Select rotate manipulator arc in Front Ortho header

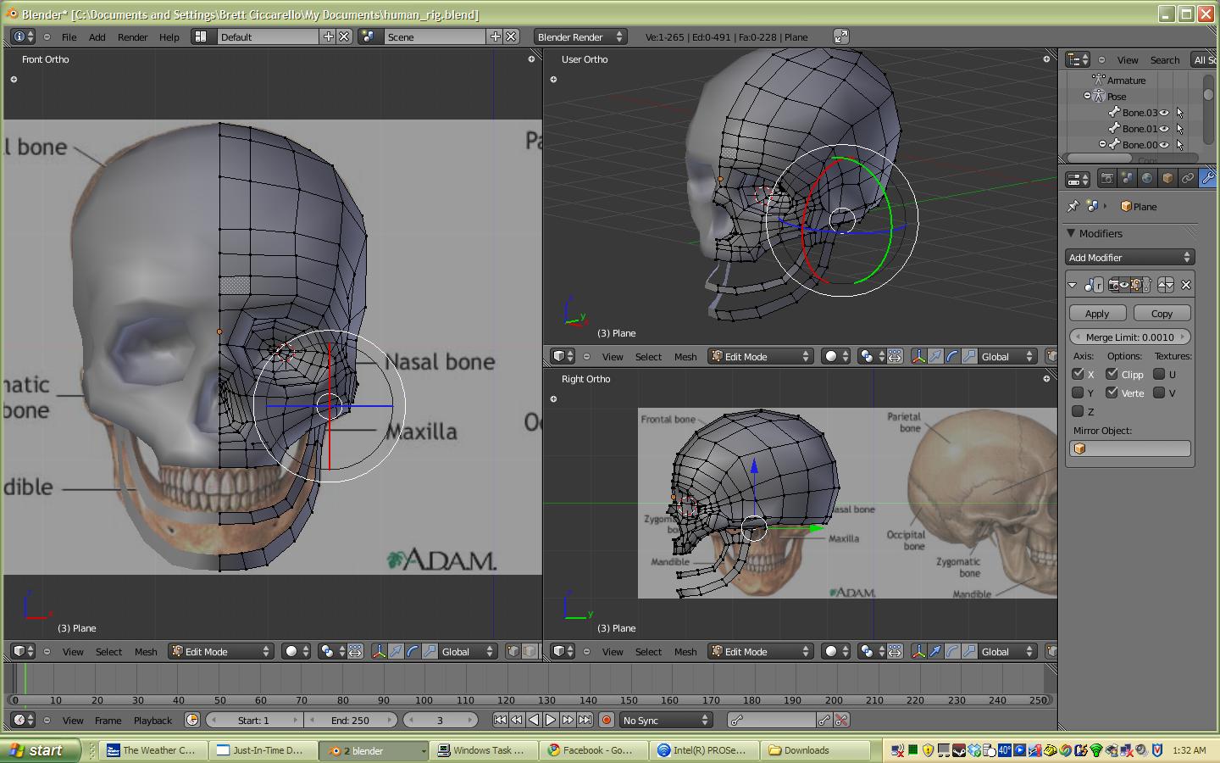click(x=413, y=651)
